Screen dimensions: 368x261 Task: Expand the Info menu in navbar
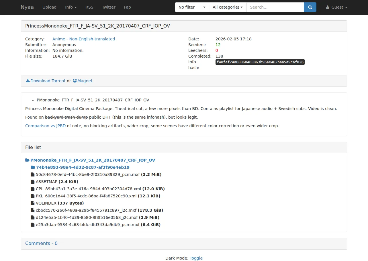click(x=71, y=7)
